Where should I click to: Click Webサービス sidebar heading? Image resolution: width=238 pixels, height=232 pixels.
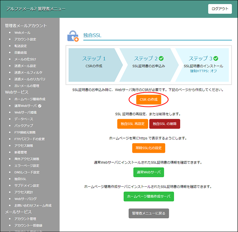point(17,92)
